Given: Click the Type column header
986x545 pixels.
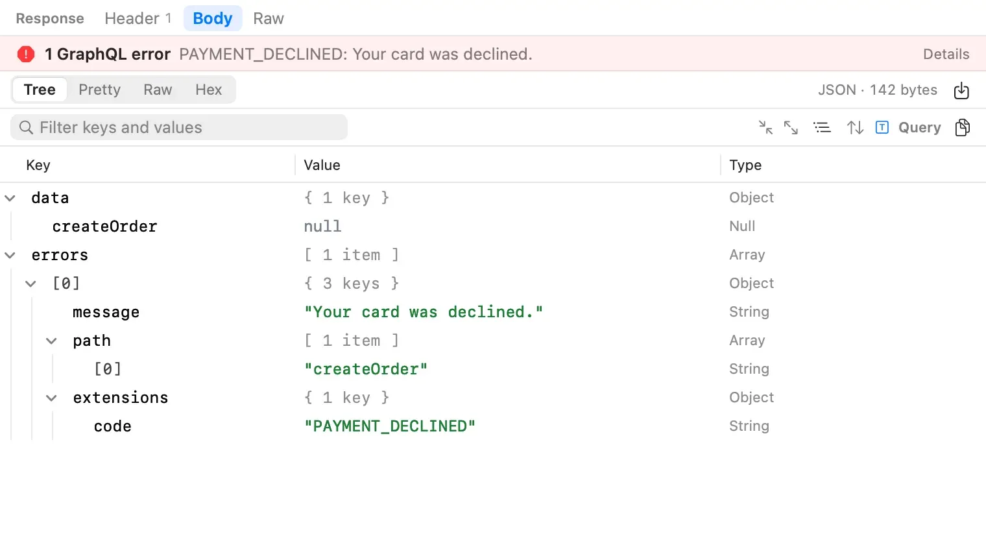Looking at the screenshot, I should (745, 165).
